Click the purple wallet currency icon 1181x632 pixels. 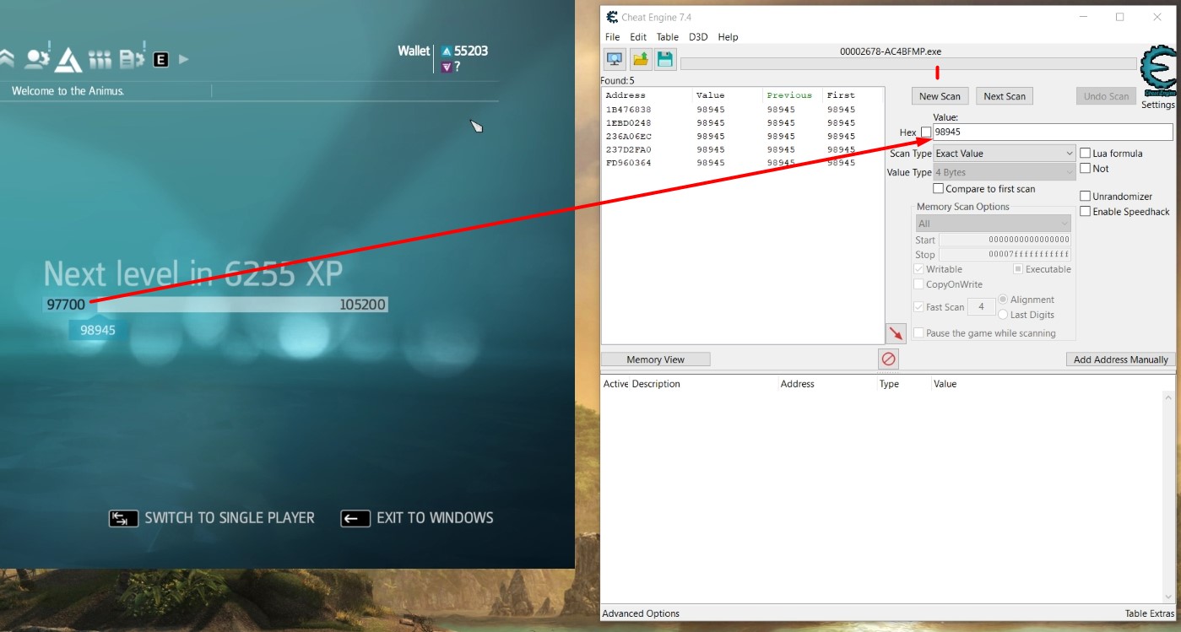tap(447, 67)
